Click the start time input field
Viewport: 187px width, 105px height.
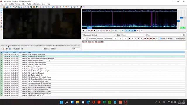pos(93,38)
